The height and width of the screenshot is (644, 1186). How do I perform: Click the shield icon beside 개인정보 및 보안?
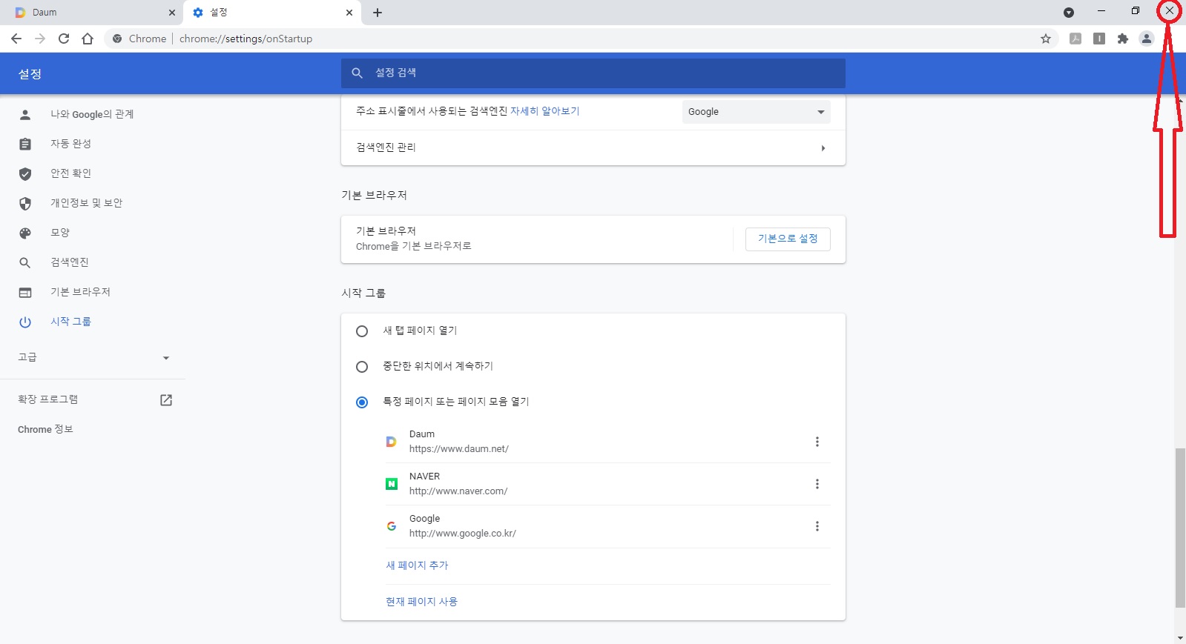pos(25,203)
